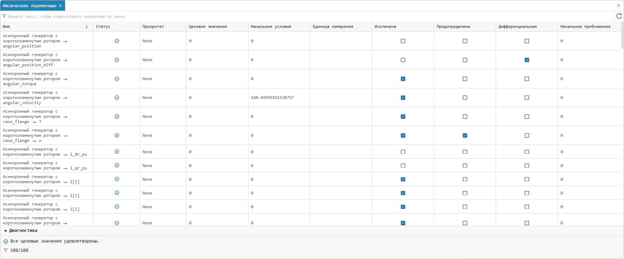Click the None priority cell in i[1] row

coord(163,179)
